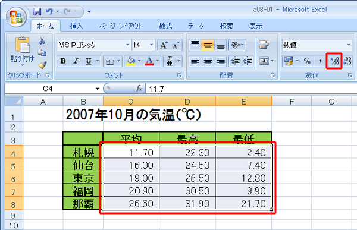Open the MS Pゴシック font name dropdown

[x=127, y=45]
